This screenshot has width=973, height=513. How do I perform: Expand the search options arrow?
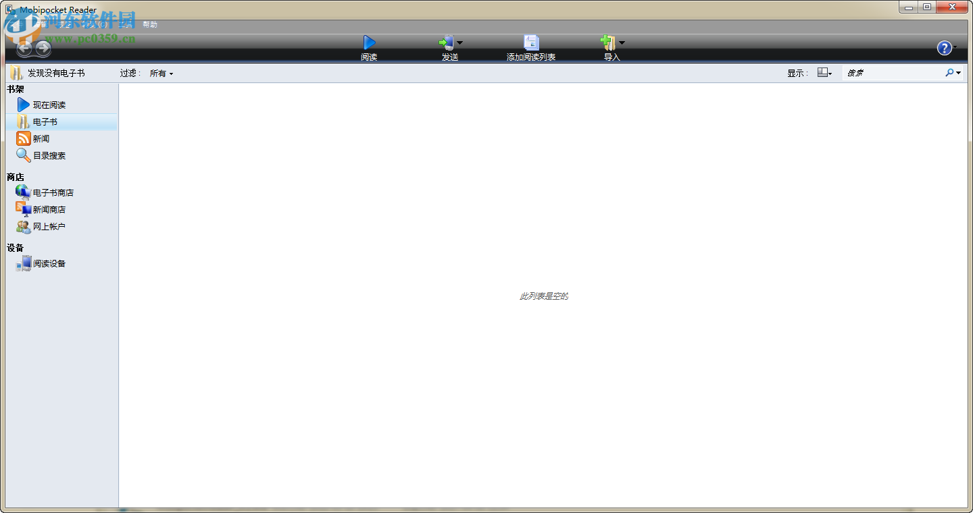pos(958,73)
